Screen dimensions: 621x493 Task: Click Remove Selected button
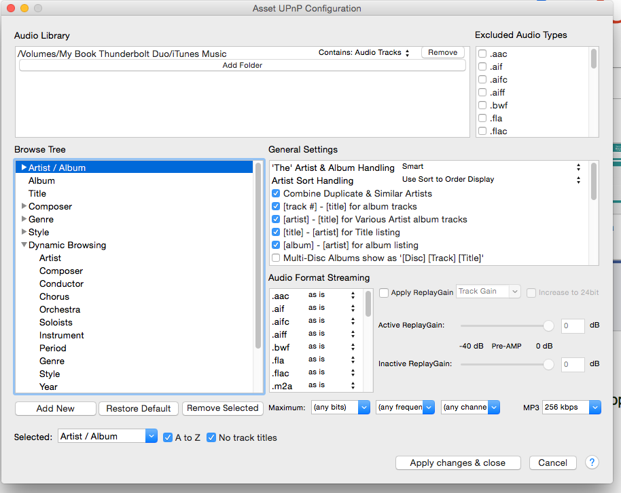click(223, 408)
